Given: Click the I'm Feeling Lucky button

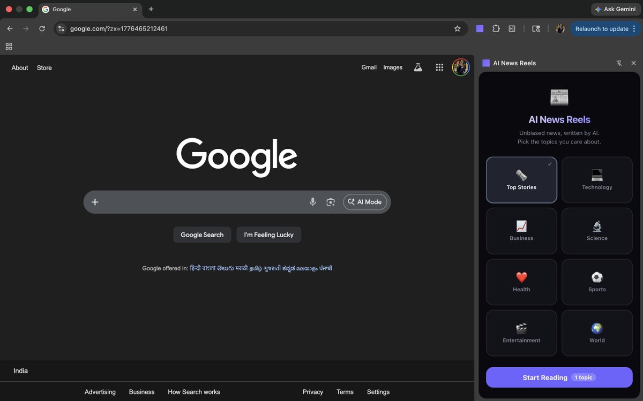Looking at the screenshot, I should click(x=268, y=234).
